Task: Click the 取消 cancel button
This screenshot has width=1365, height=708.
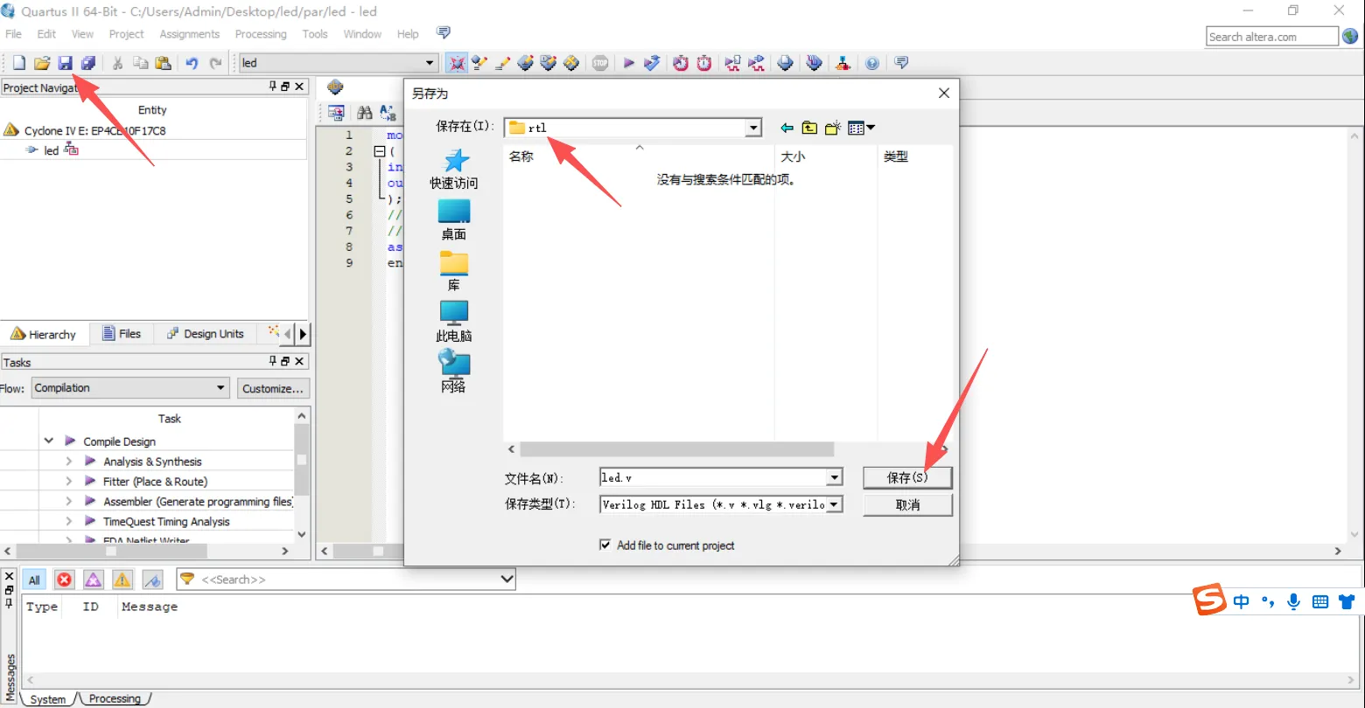Action: [907, 504]
